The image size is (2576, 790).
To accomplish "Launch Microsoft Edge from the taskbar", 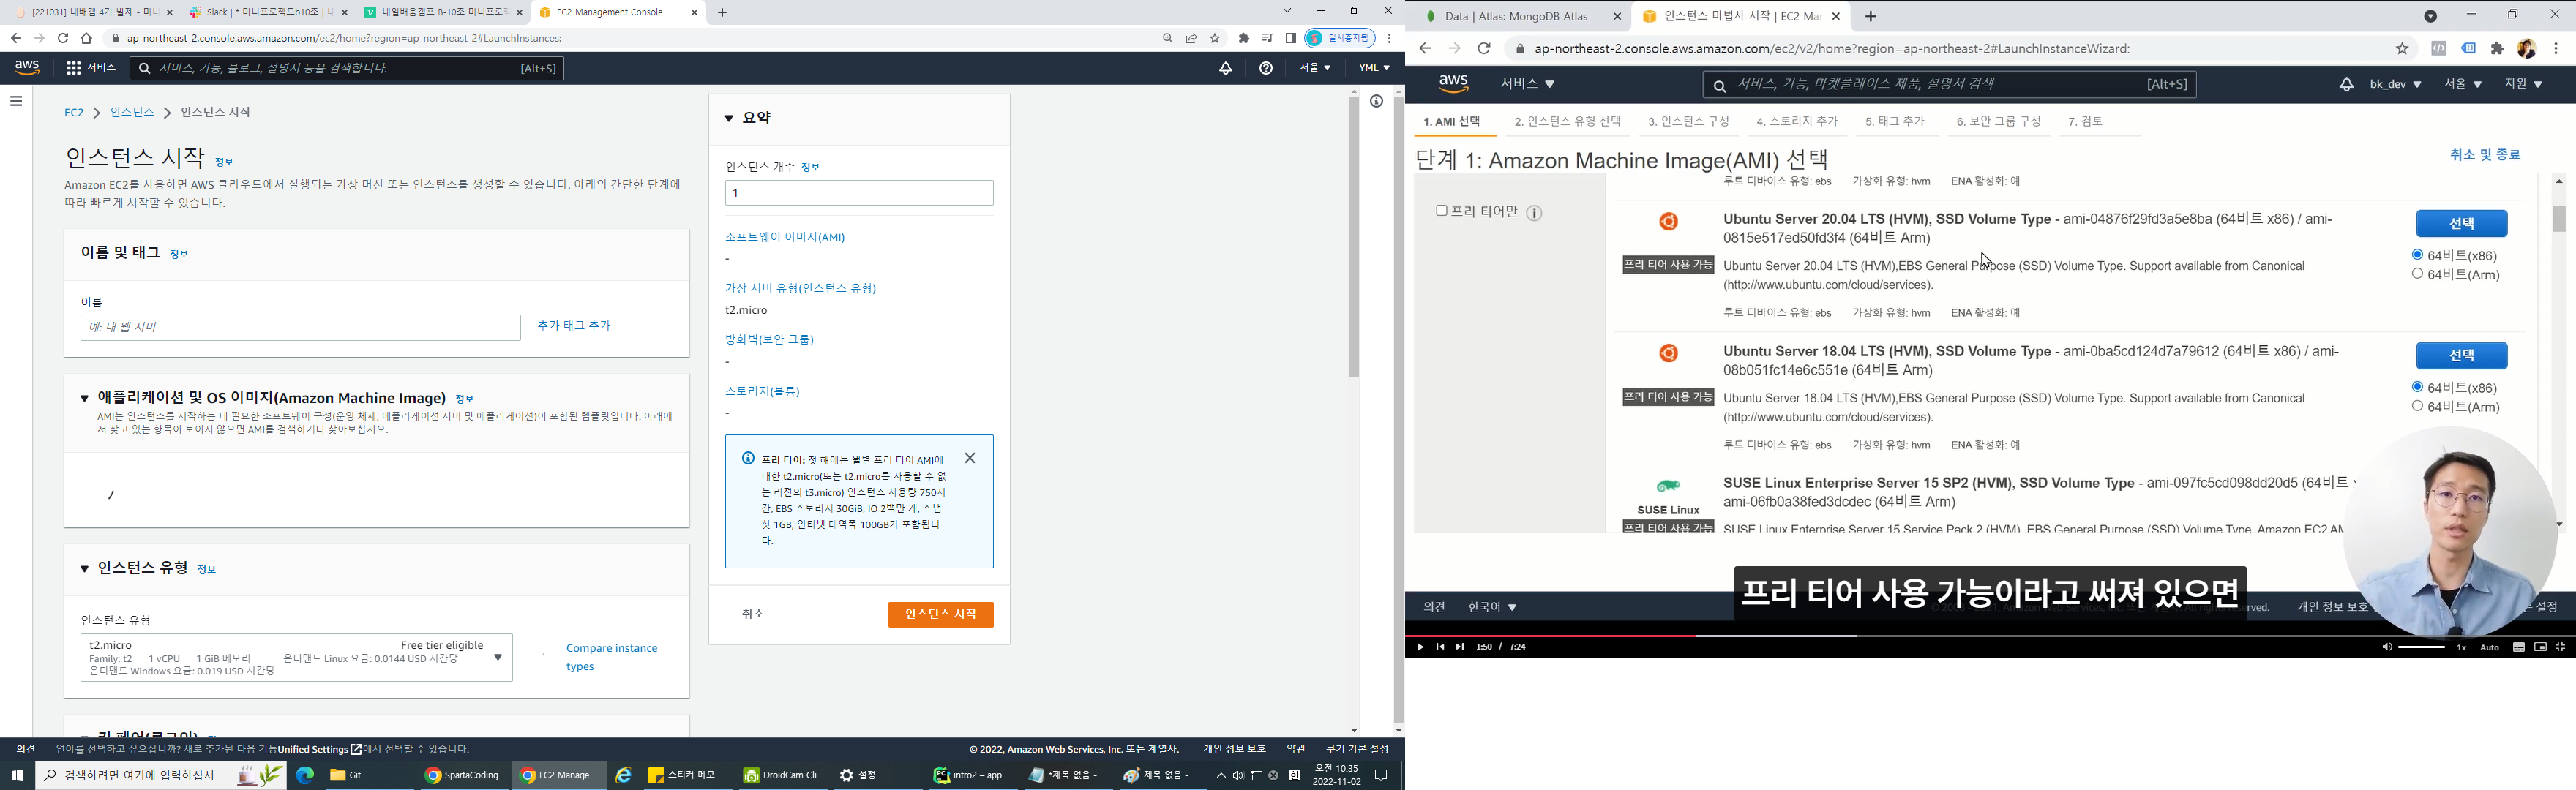I will pos(305,775).
